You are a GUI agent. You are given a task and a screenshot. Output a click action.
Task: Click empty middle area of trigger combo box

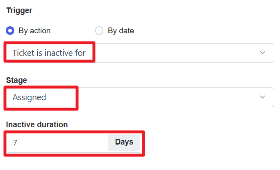(176, 53)
